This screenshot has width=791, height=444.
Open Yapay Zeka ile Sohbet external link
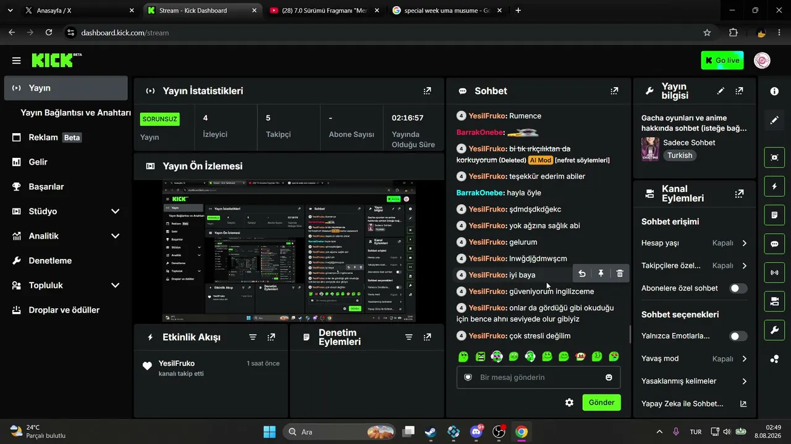click(743, 404)
